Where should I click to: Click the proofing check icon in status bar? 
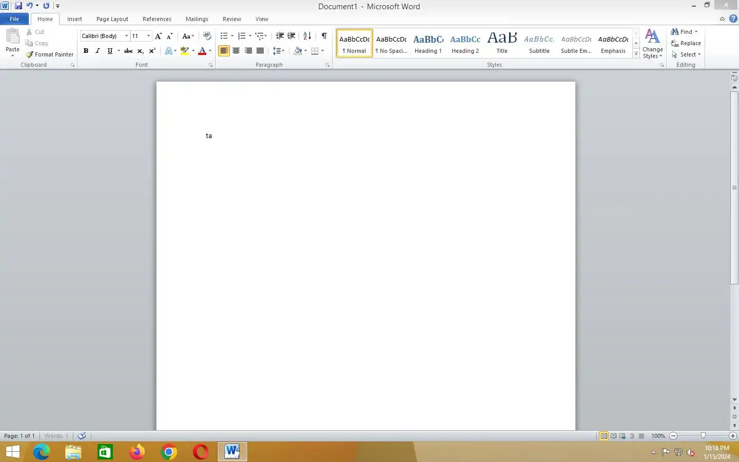point(82,436)
